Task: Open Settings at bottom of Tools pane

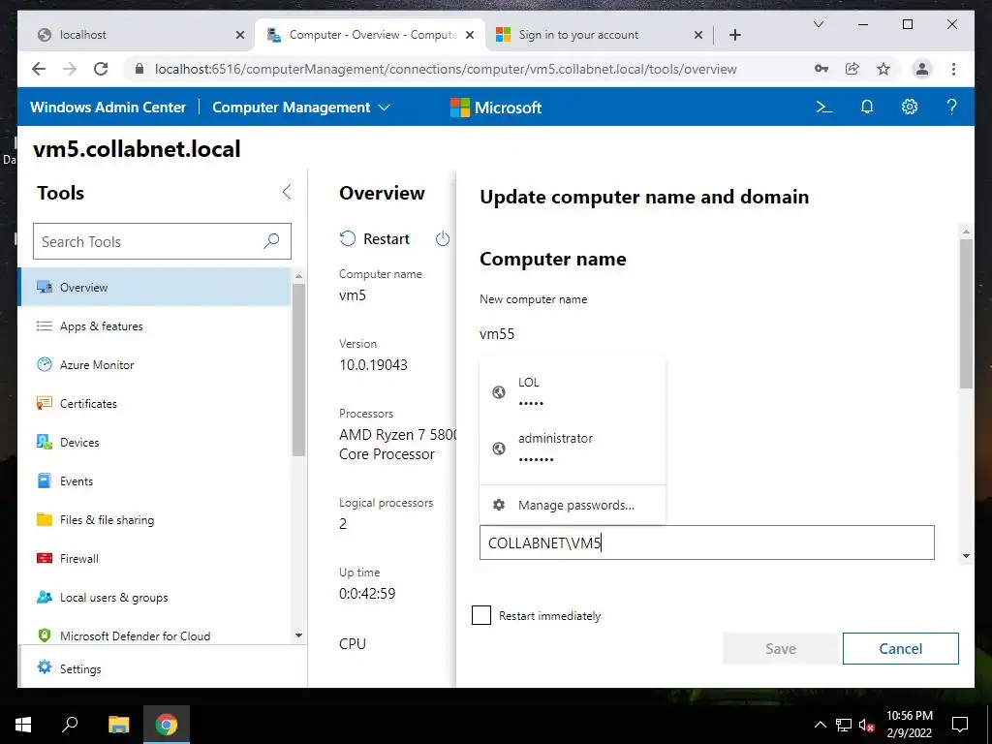Action: (x=162, y=668)
